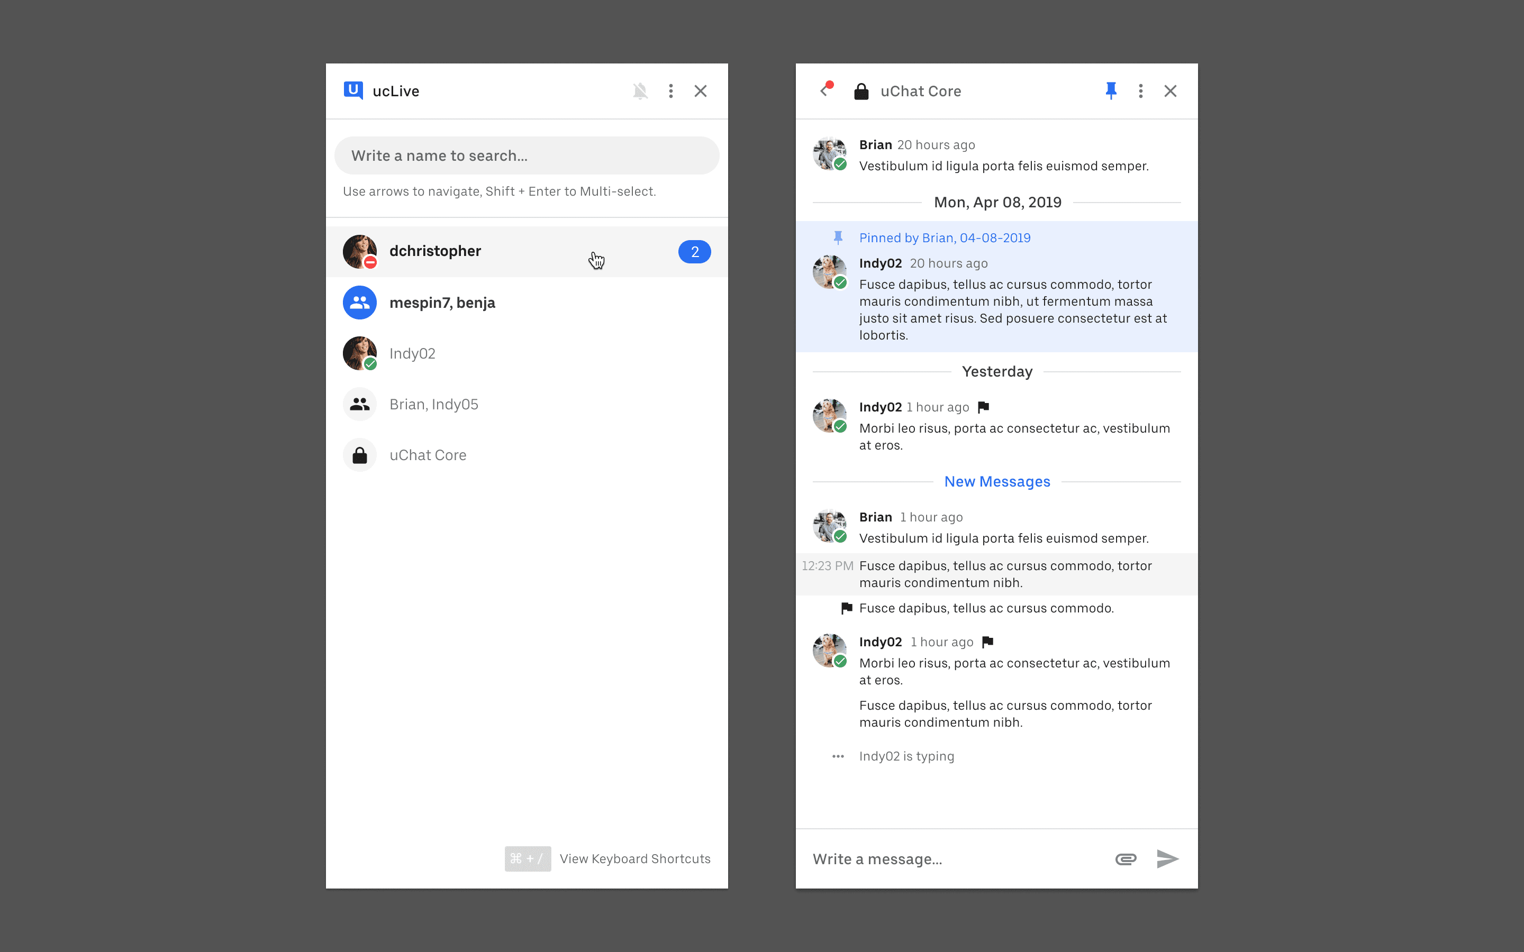Viewport: 1524px width, 952px height.
Task: Click View Keyboard Shortcuts link
Action: pyautogui.click(x=635, y=859)
